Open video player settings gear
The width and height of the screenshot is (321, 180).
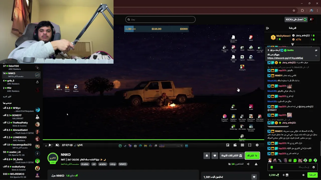click(x=257, y=145)
